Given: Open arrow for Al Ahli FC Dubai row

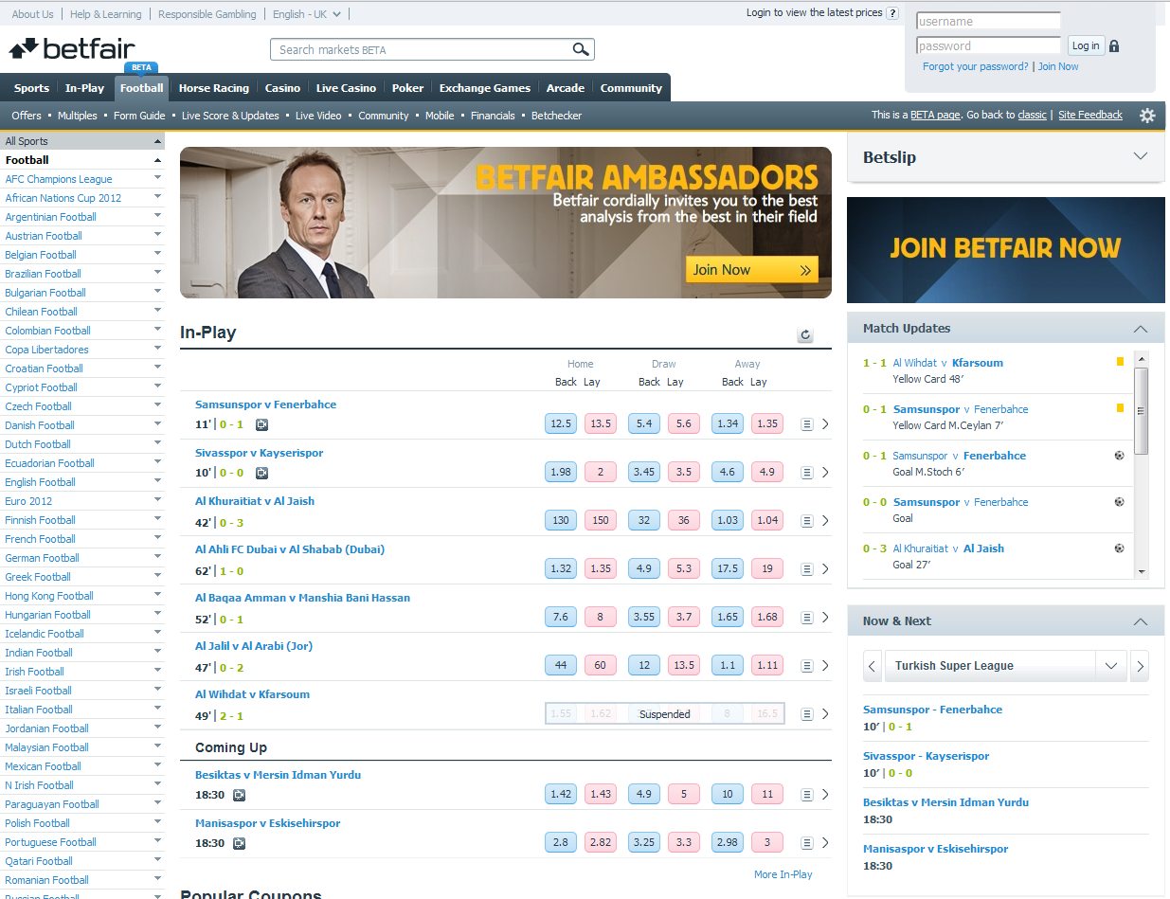Looking at the screenshot, I should pos(825,569).
